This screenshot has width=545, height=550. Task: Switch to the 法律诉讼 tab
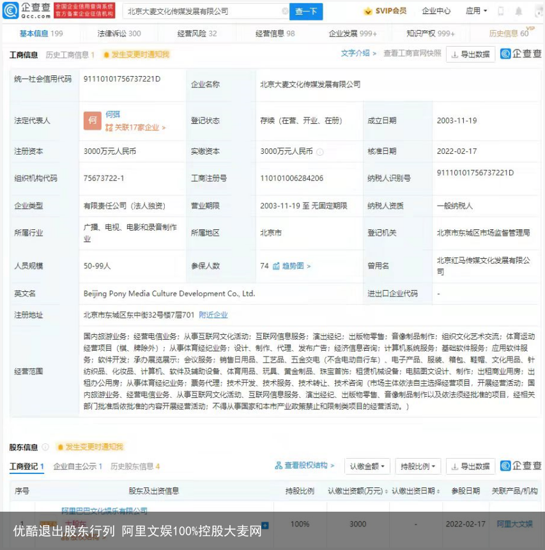pyautogui.click(x=119, y=34)
